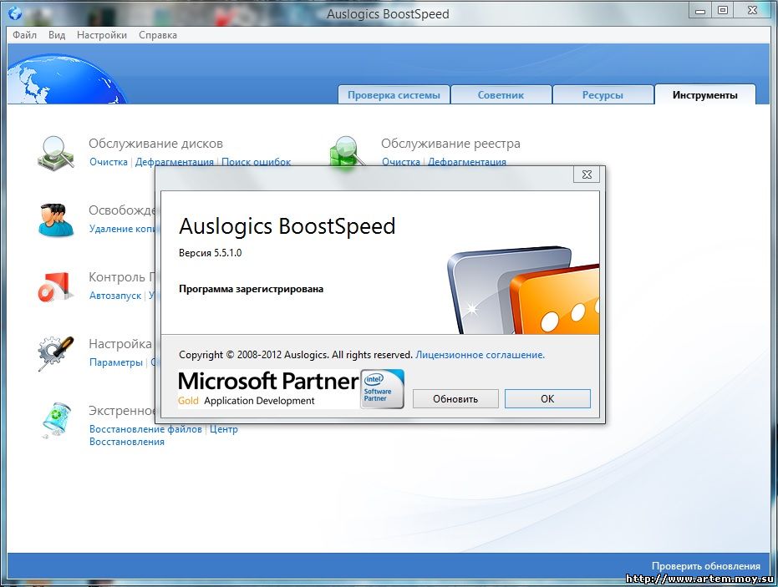Click the Auslogics globe icon in title bar

click(x=15, y=13)
